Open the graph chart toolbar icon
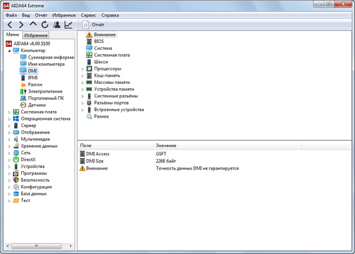 click(69, 25)
